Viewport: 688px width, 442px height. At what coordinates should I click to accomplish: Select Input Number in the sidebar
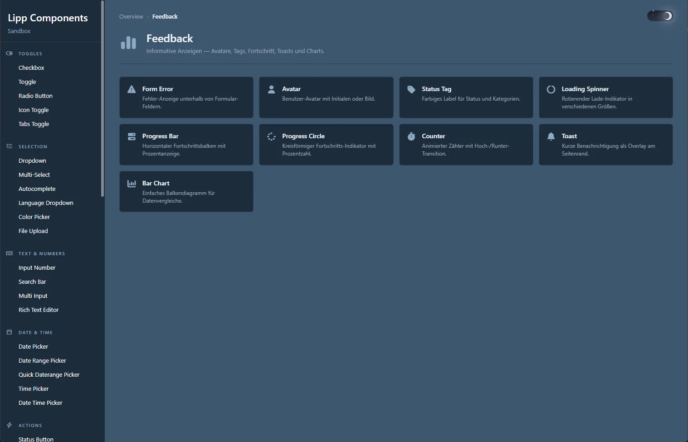pyautogui.click(x=37, y=267)
